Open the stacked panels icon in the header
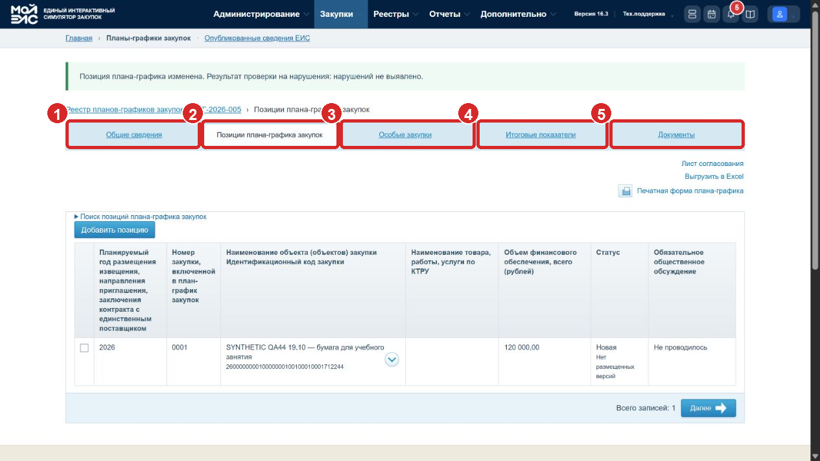 [692, 14]
